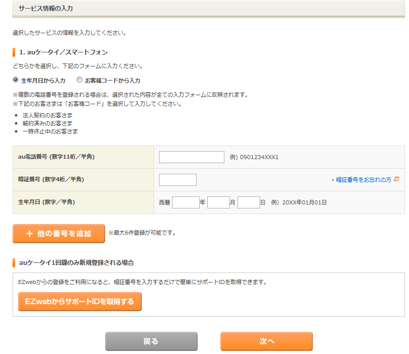The width and height of the screenshot is (409, 354).
Task: Focus the 暗証番号 four-digit input box
Action: [x=178, y=180]
